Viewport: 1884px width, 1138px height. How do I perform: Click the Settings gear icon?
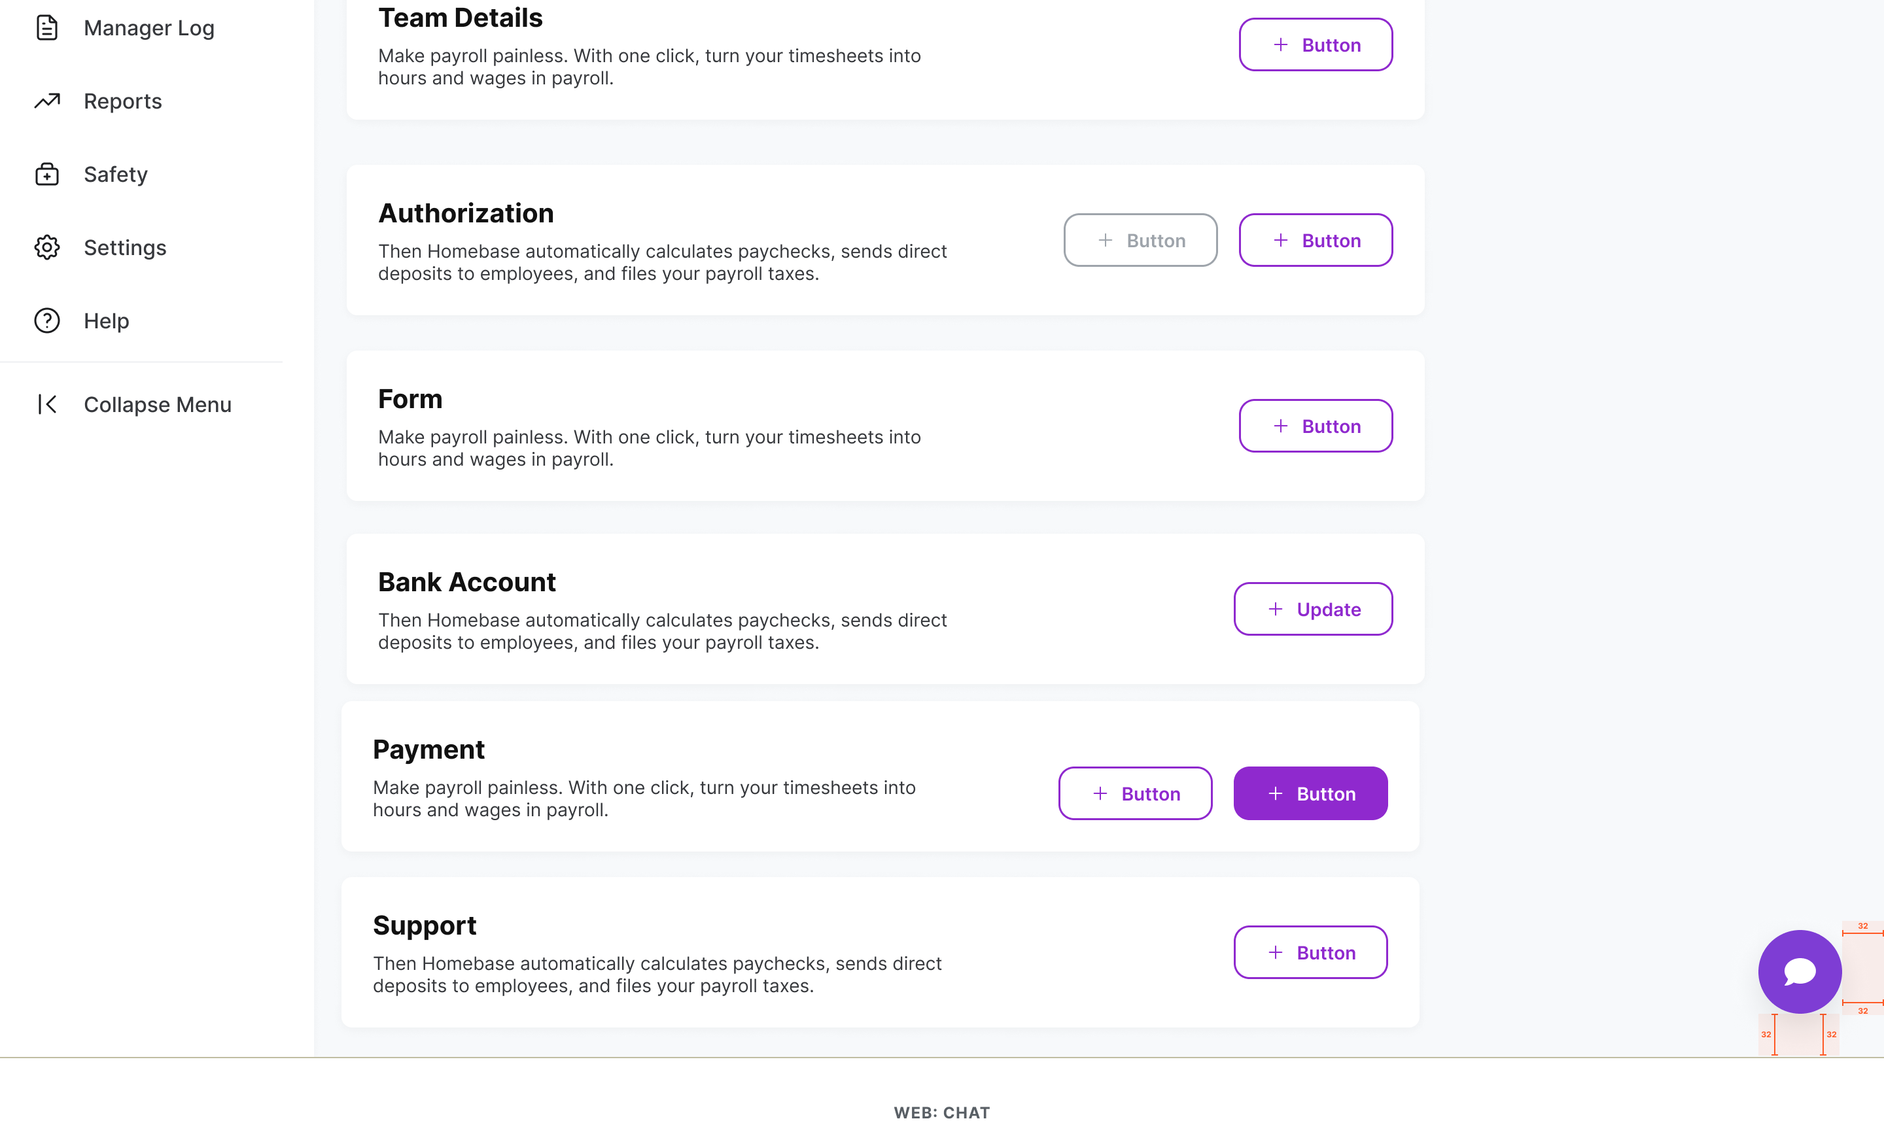coord(46,248)
